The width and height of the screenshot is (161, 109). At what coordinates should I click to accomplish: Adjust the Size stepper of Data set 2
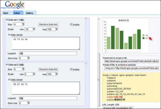pos(23,69)
